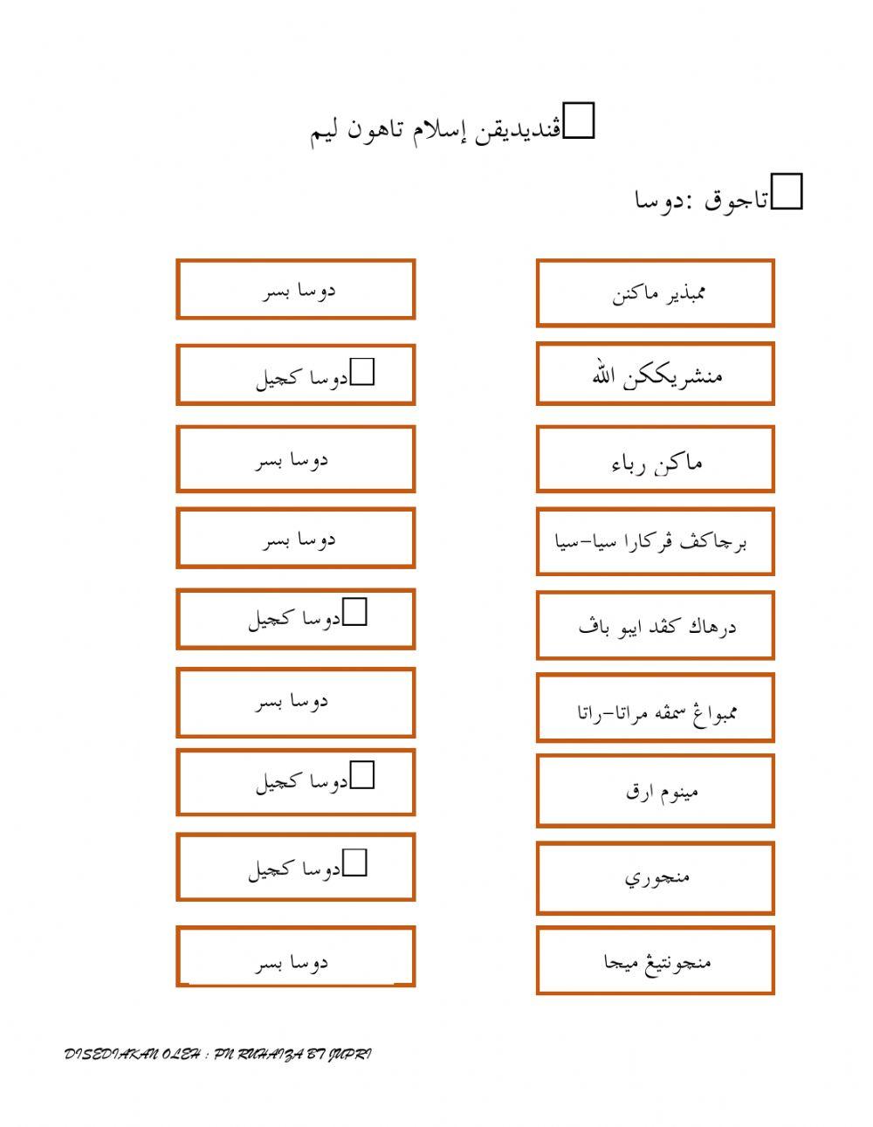Click the 'DISEDIAKAN OLEH : PN RUHAIZA BT JUPRI' footer
Viewport: 873px width, 1127px height.
click(218, 1055)
